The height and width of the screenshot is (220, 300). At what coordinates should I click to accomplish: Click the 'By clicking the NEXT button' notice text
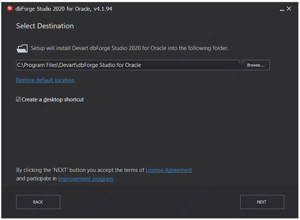(80, 170)
